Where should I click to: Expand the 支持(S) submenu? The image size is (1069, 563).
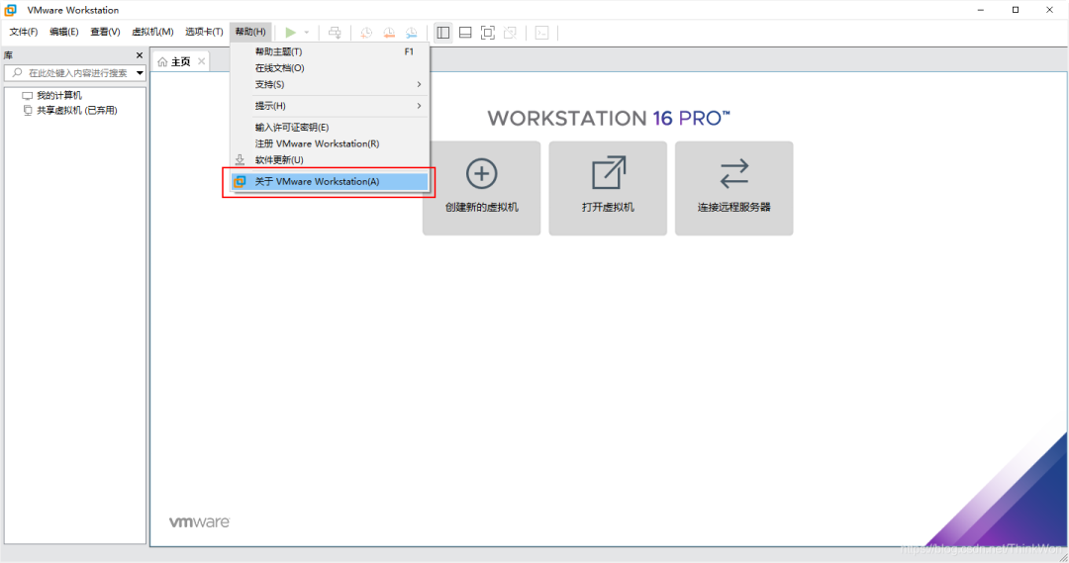[x=330, y=84]
